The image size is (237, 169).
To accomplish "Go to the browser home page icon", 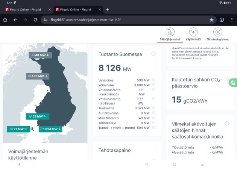I will (5, 20).
